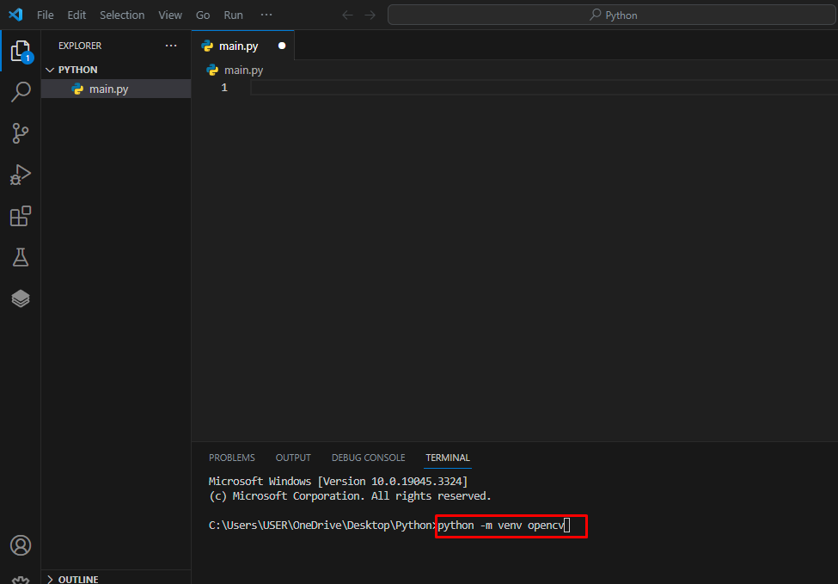Open the Extensions view icon

[21, 216]
